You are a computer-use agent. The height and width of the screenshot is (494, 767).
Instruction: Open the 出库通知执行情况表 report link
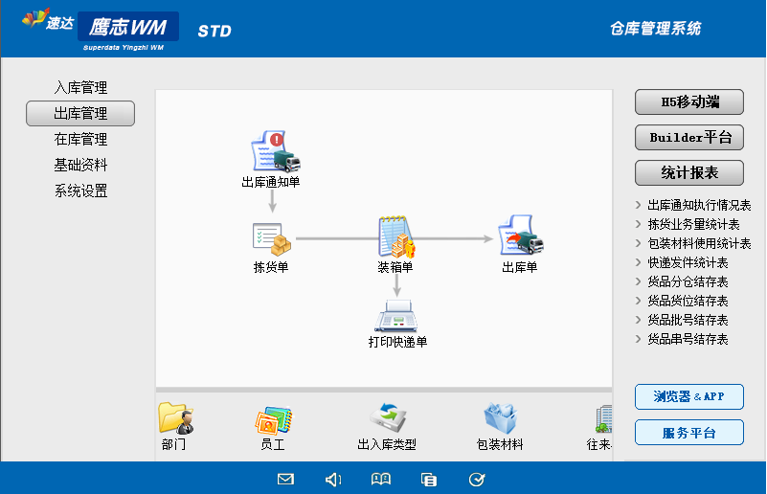[699, 206]
